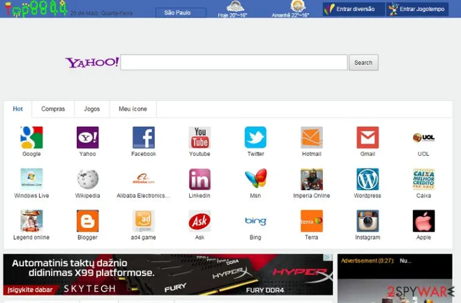Screen dimensions: 461x303
Task: Open the Msn butterfly icon
Action: tap(256, 178)
